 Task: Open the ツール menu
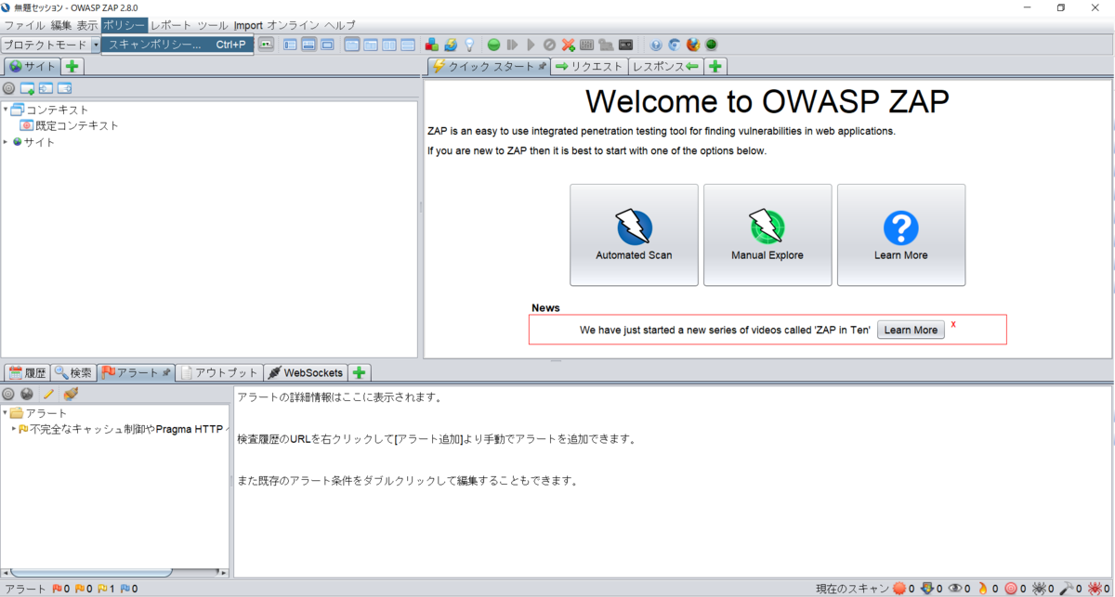(213, 25)
